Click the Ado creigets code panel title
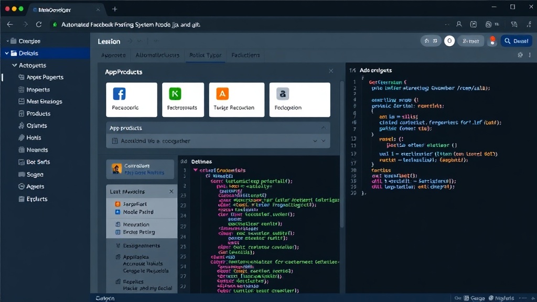Image resolution: width=537 pixels, height=302 pixels. point(375,70)
